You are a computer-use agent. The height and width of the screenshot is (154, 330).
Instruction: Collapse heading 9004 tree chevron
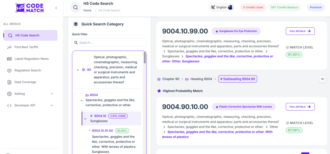[82, 100]
